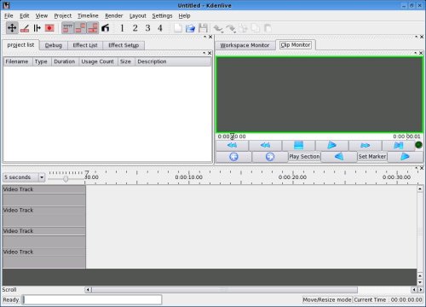
Task: Click the green round monitor indicator
Action: tap(418, 145)
